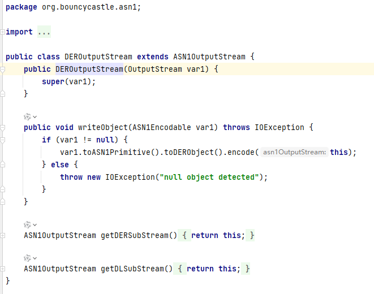Collapse the if var1 != null block
Image resolution: width=374 pixels, height=294 pixels.
(2, 140)
